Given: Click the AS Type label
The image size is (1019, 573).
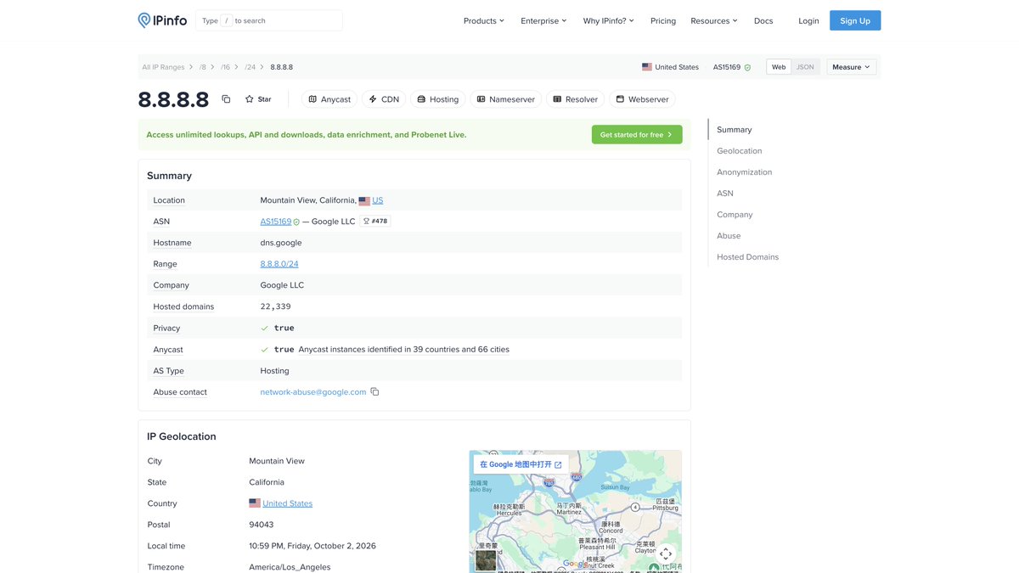Looking at the screenshot, I should point(169,371).
